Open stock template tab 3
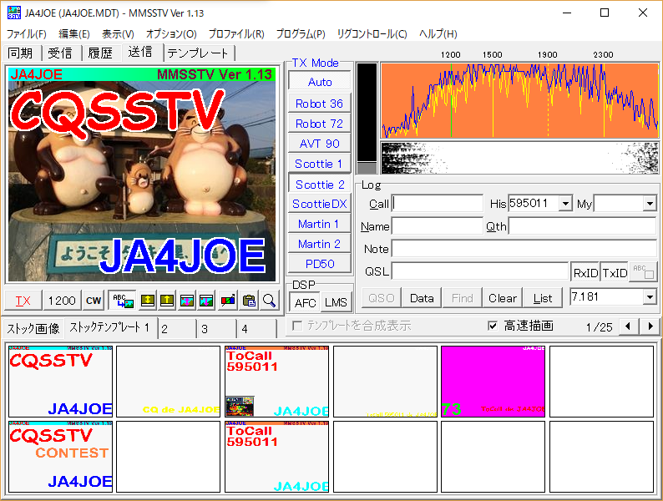 tap(216, 329)
